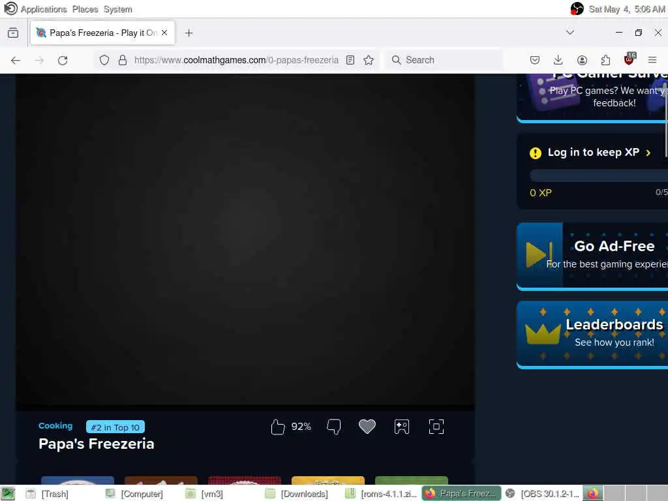Open the Leaderboards banner

click(592, 335)
